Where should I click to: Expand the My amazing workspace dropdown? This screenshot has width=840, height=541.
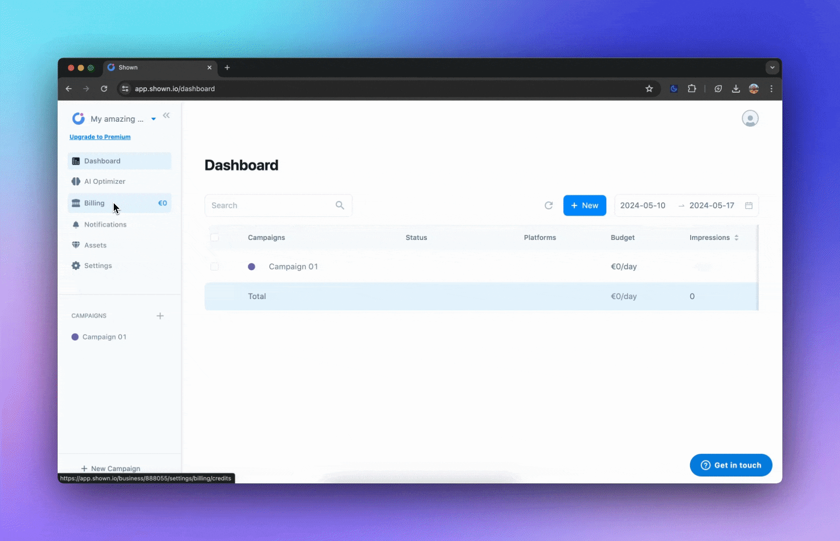click(x=153, y=119)
